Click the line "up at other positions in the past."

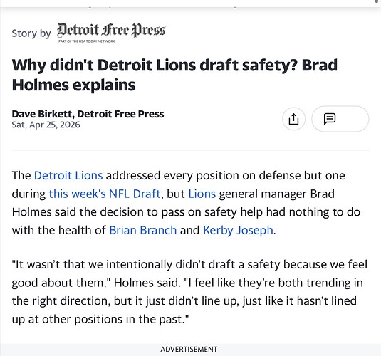pyautogui.click(x=100, y=319)
